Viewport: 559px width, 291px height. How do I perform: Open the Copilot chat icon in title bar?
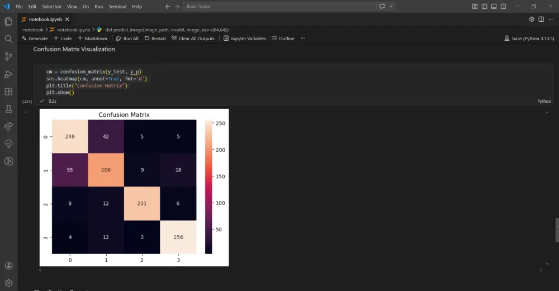pos(382,6)
